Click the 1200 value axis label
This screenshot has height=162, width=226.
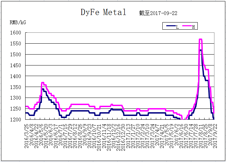[15, 119]
